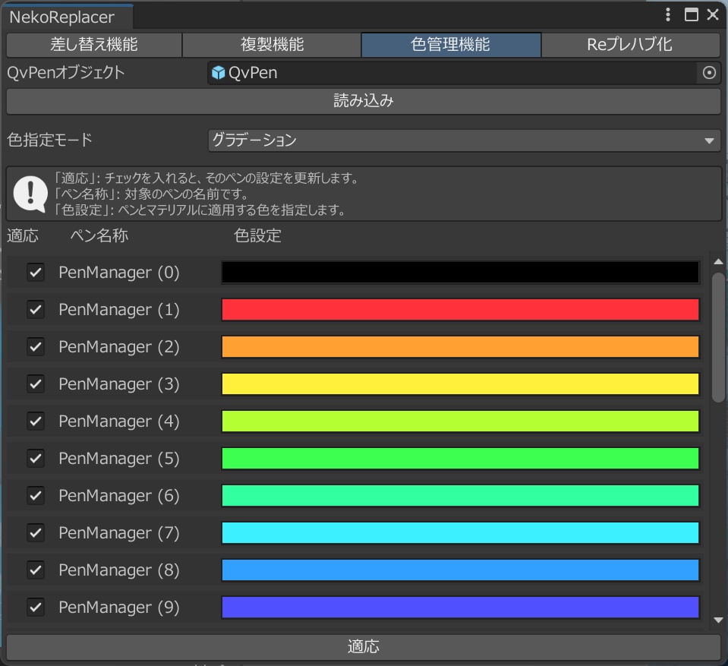Edit the orange color of PenManager (2)

(x=459, y=346)
